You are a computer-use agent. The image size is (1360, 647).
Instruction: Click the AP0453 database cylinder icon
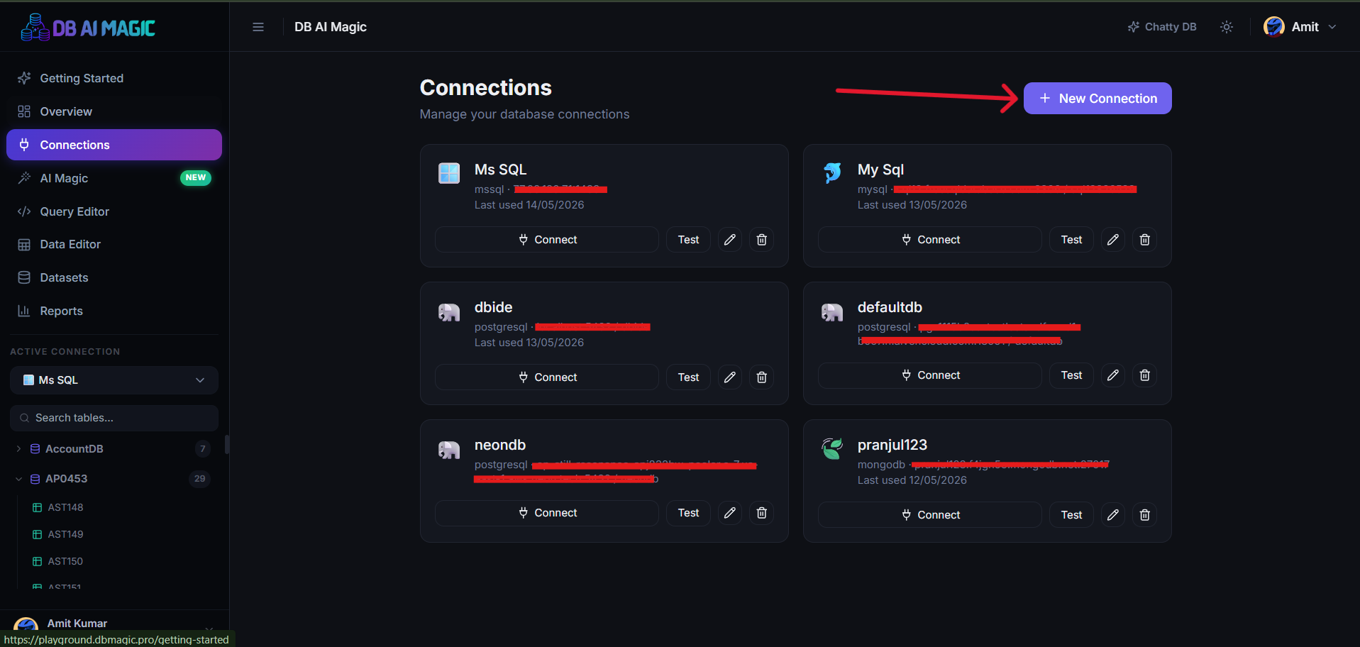[35, 479]
